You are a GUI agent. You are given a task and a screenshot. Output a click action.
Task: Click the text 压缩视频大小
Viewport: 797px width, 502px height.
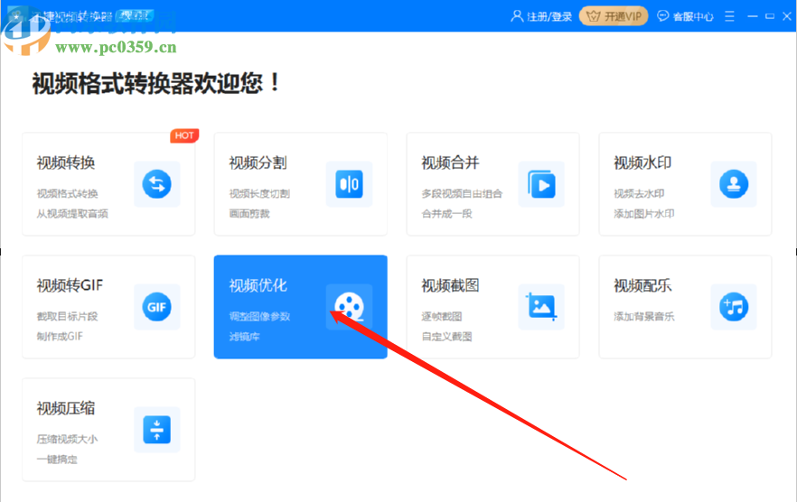67,440
